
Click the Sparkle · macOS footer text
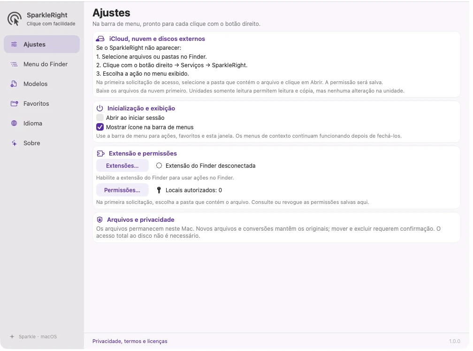[x=38, y=336]
